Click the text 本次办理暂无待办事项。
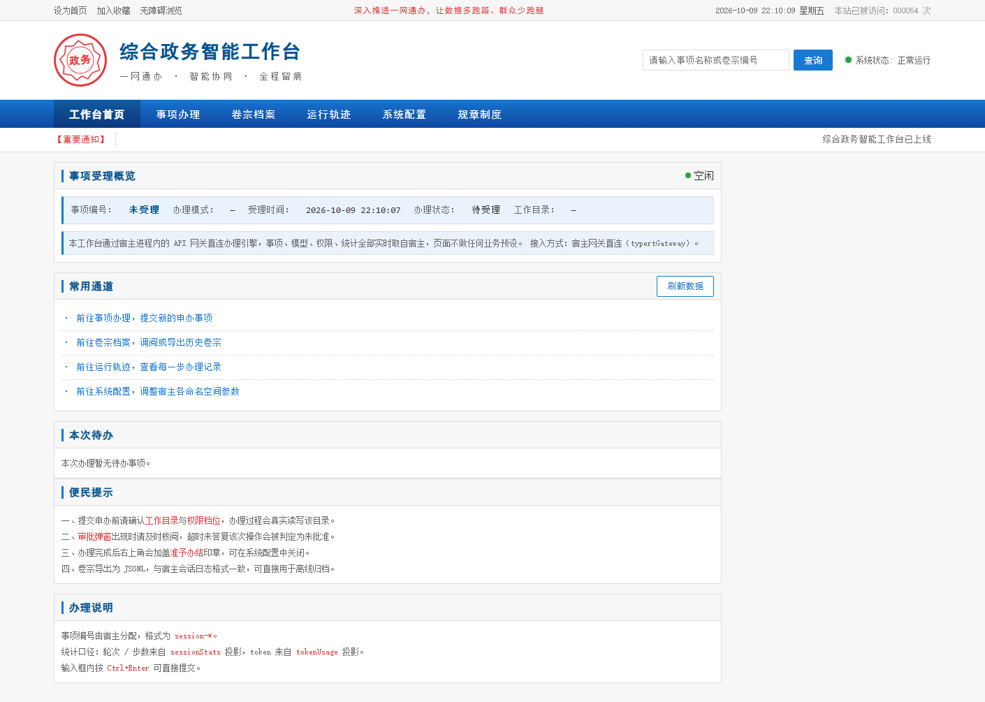 [106, 463]
